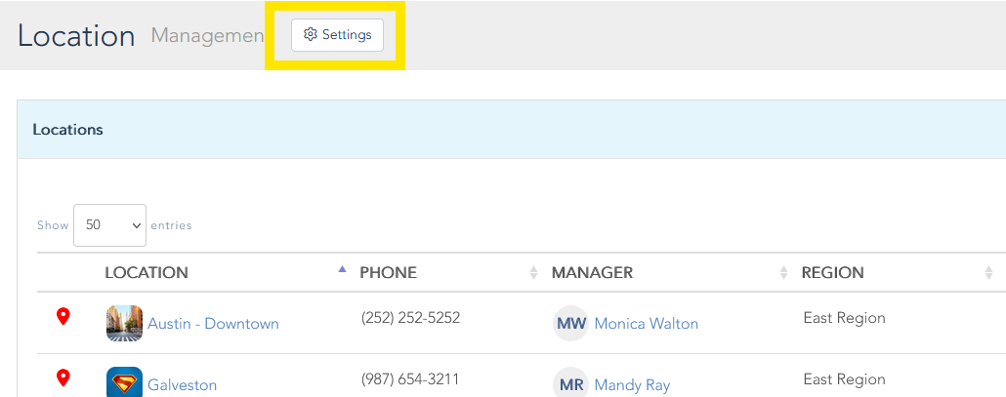Open the Austin - Downtown location link
1006x397 pixels.
[213, 324]
